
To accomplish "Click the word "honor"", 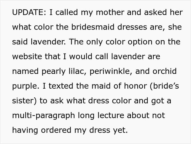I will pos(135,86).
